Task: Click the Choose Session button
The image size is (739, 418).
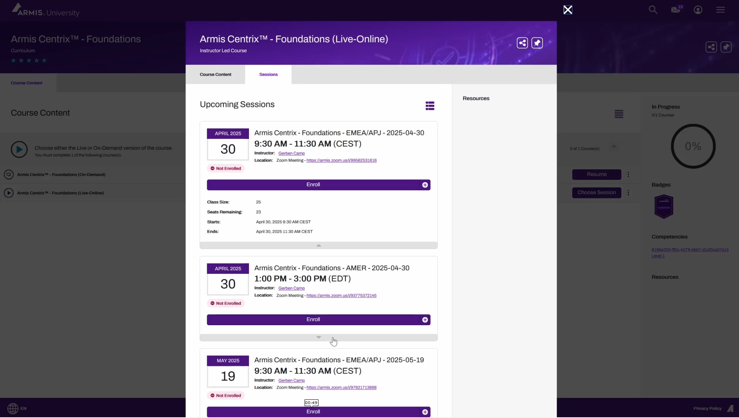Action: 596,193
